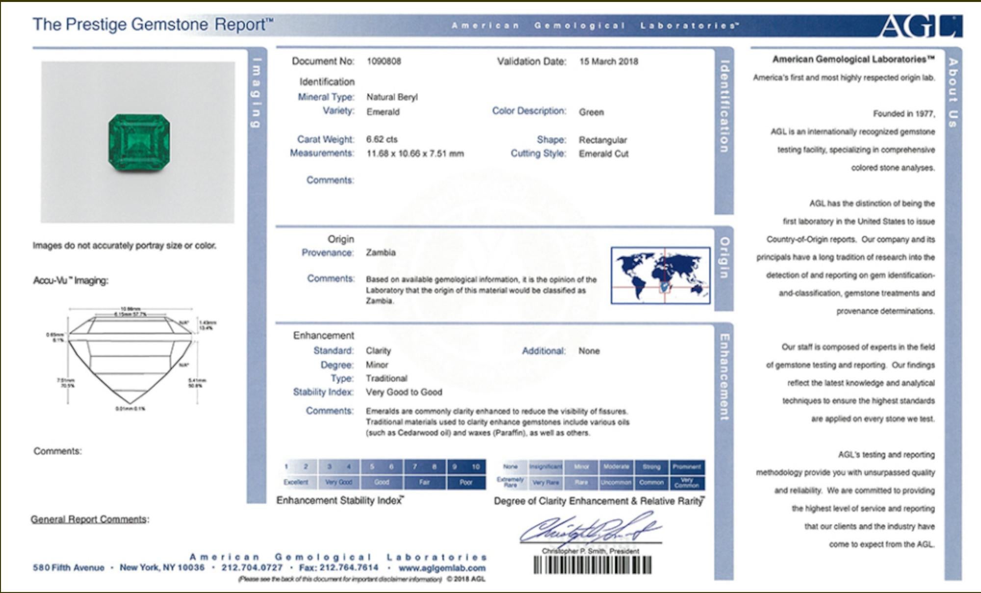981x593 pixels.
Task: Click the world map origin image
Action: (x=660, y=275)
